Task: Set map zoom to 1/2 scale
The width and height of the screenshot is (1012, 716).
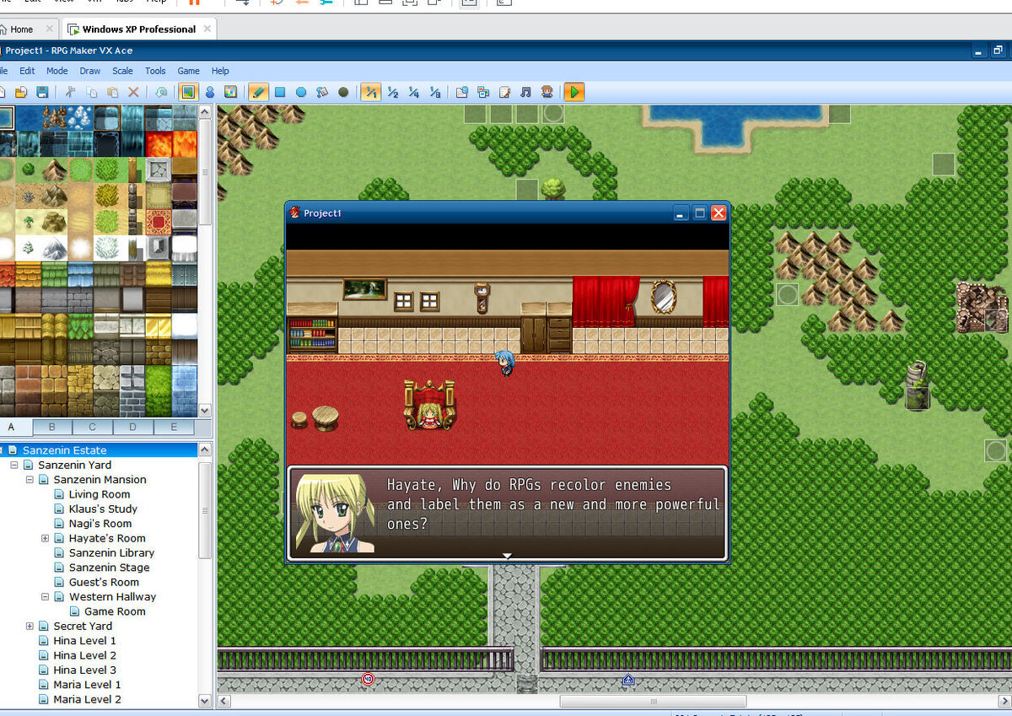Action: click(392, 92)
